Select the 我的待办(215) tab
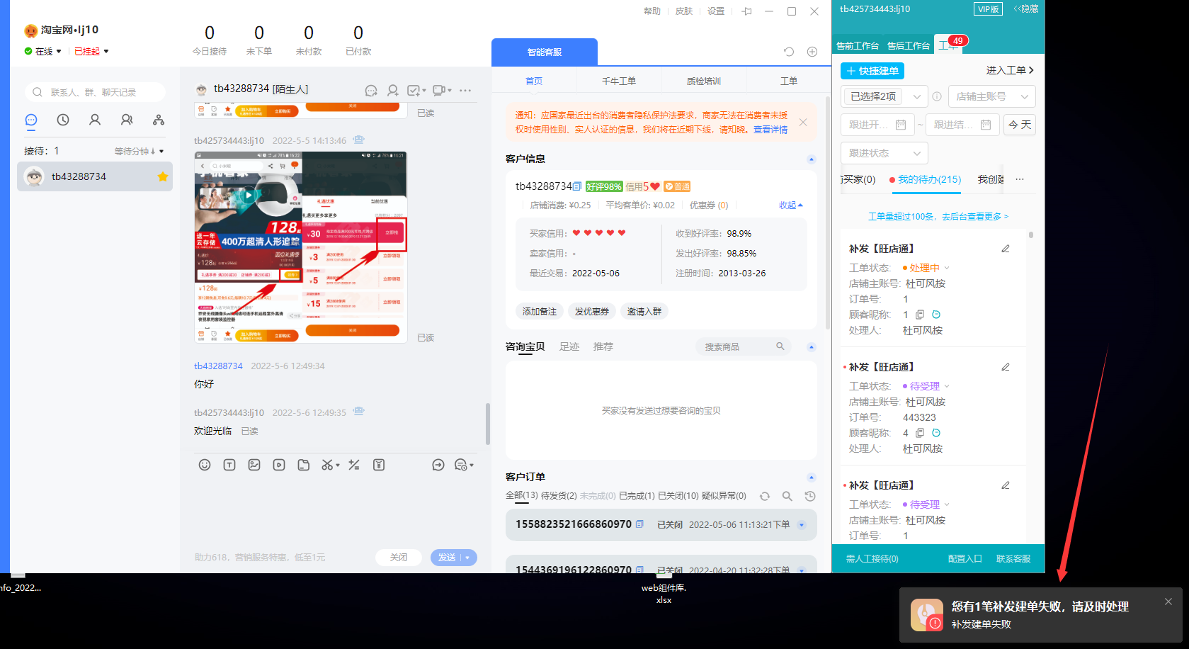1189x649 pixels. (x=926, y=180)
